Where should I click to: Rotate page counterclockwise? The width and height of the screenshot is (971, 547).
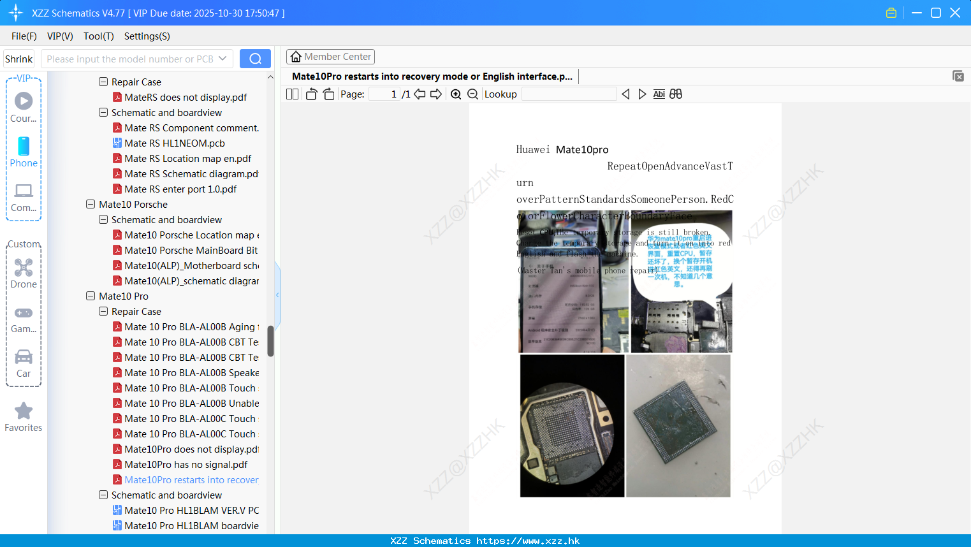pos(311,94)
